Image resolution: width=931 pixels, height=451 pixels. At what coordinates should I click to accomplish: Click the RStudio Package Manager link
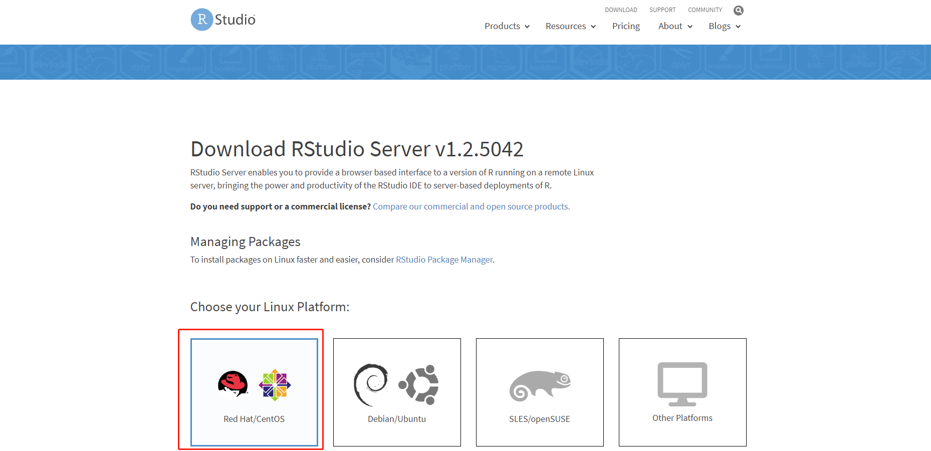(443, 260)
